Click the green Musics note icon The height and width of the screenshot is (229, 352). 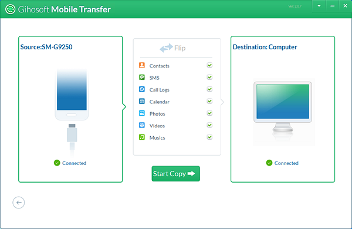142,137
